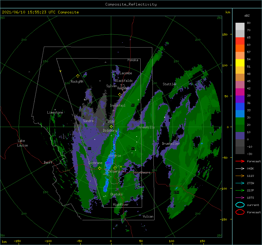Screen dimensions: 262x245
Task: Click the Olds city label
Action: 111,121
